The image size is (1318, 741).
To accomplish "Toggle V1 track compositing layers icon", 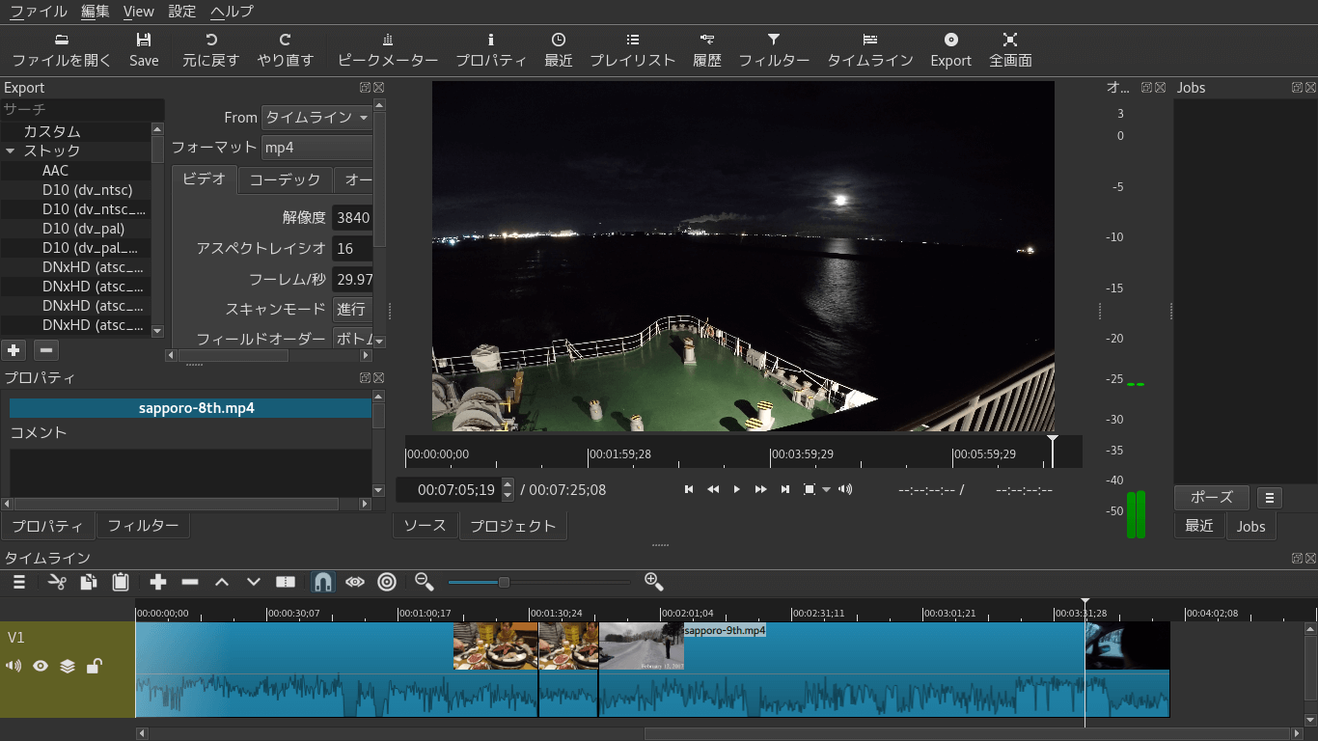I will [68, 666].
